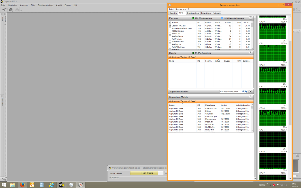Check the AVKTray.exe checkbox
This screenshot has height=188, width=301.
tap(170, 44)
